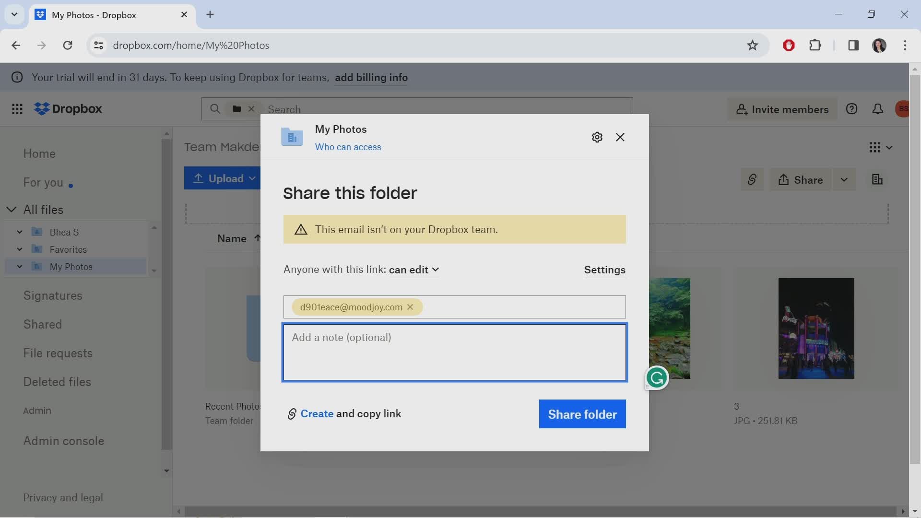Open the browser extensions puzzle icon
Viewport: 921px width, 518px height.
[x=815, y=46]
